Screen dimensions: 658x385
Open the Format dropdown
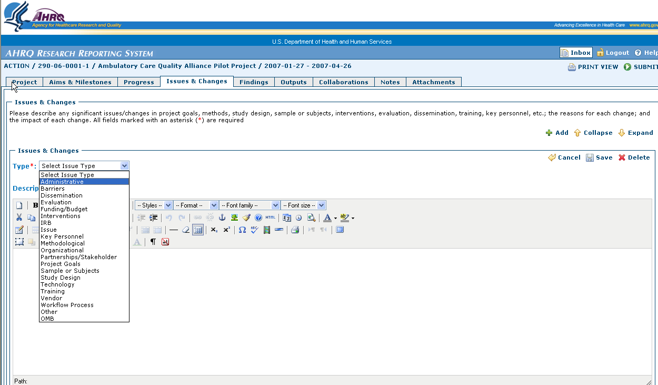point(196,205)
